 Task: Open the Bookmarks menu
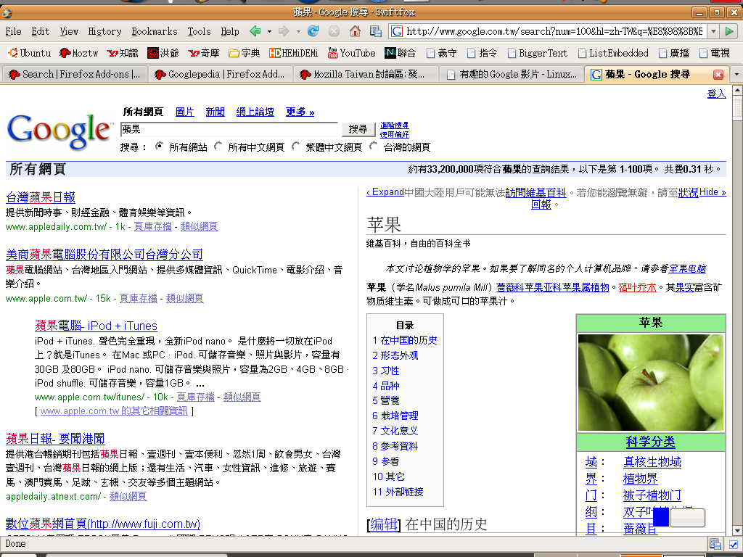[154, 31]
